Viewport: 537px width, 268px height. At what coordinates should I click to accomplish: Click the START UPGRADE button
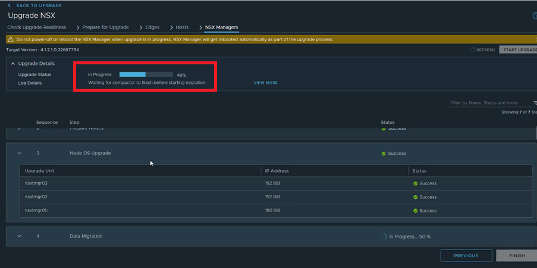(x=518, y=50)
